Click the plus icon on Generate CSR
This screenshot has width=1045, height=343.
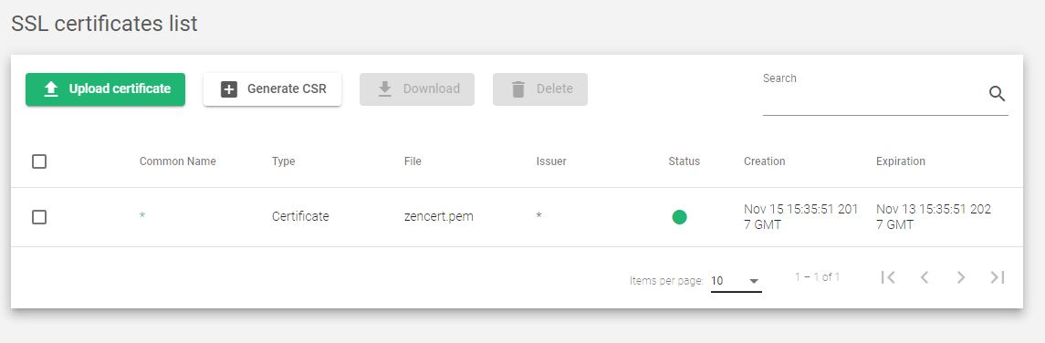[228, 89]
